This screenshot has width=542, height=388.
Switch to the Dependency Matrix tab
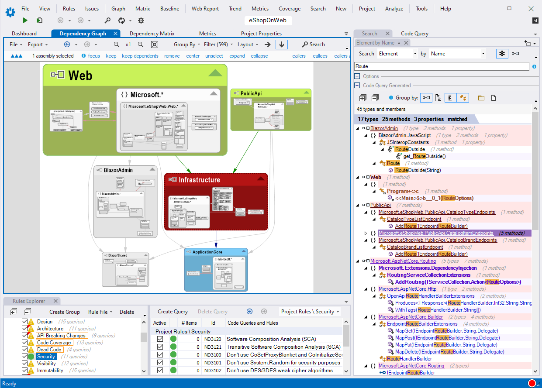152,34
